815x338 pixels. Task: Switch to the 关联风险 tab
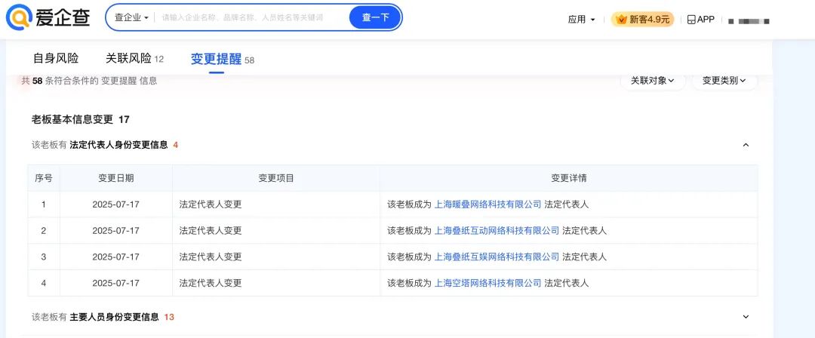[134, 59]
